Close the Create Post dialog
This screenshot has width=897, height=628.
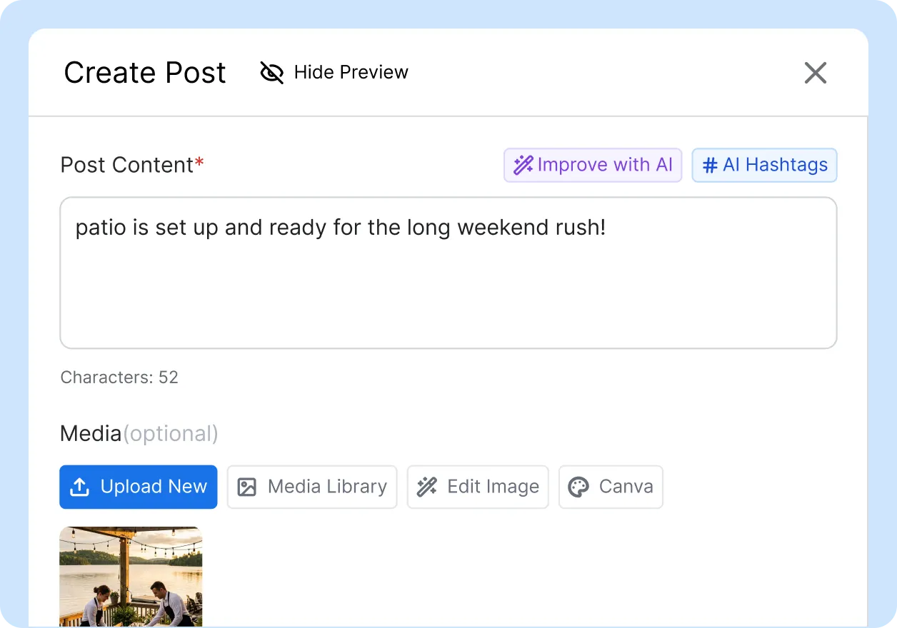coord(815,73)
